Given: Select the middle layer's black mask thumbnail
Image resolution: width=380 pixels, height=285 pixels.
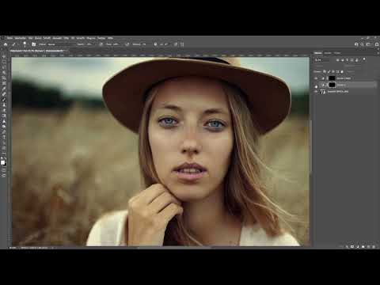Looking at the screenshot, I should pyautogui.click(x=332, y=85).
